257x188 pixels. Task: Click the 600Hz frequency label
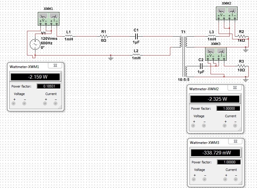(46, 43)
